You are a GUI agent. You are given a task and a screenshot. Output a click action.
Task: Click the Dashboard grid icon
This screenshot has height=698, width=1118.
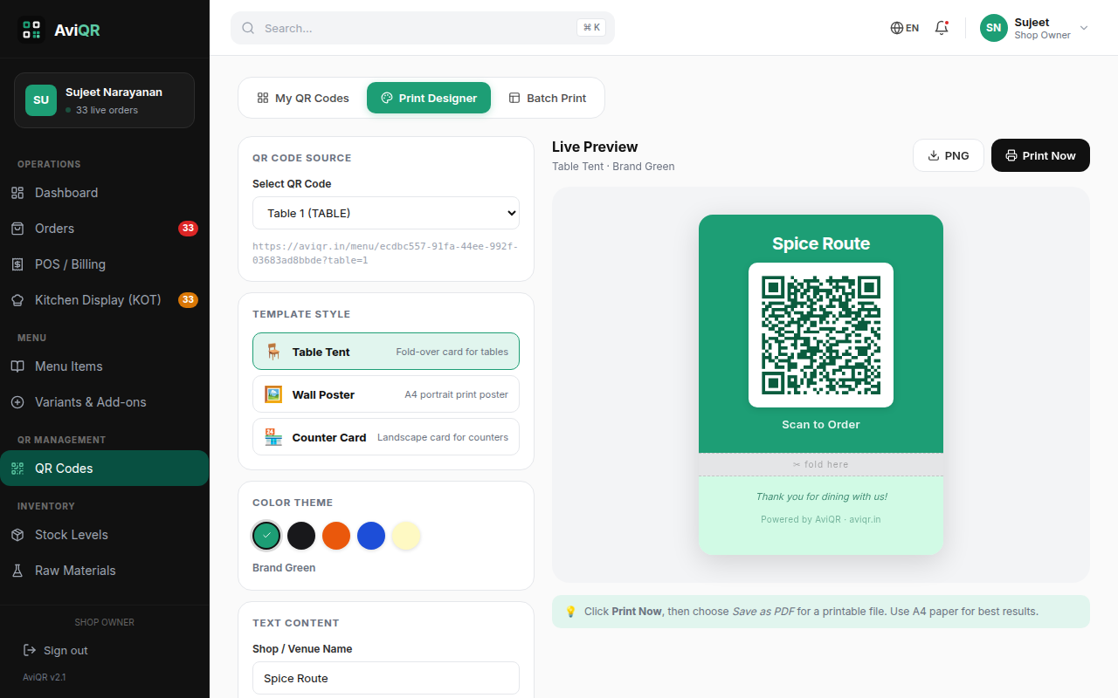tap(17, 193)
